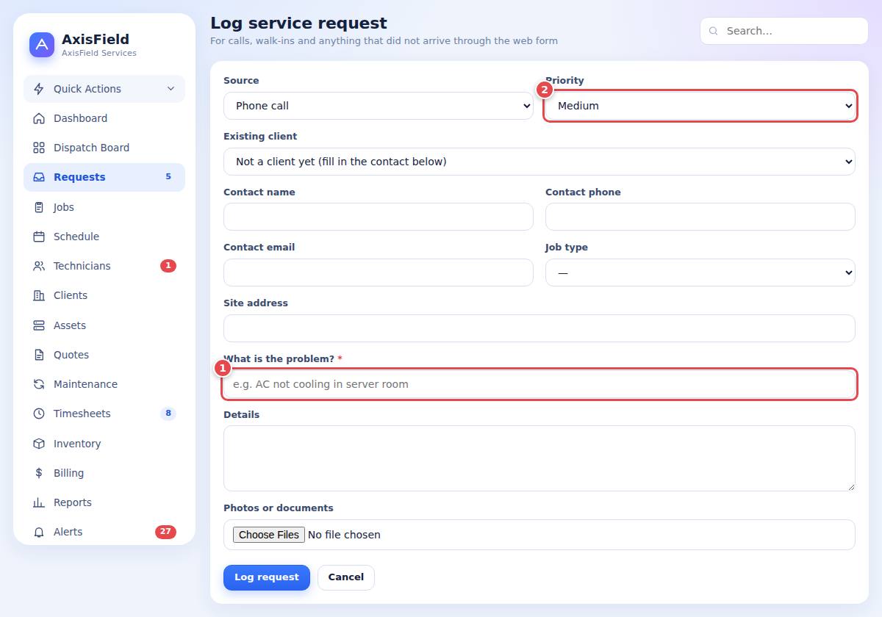Viewport: 882px width, 617px height.
Task: Open Timesheets in the sidebar
Action: [104, 414]
